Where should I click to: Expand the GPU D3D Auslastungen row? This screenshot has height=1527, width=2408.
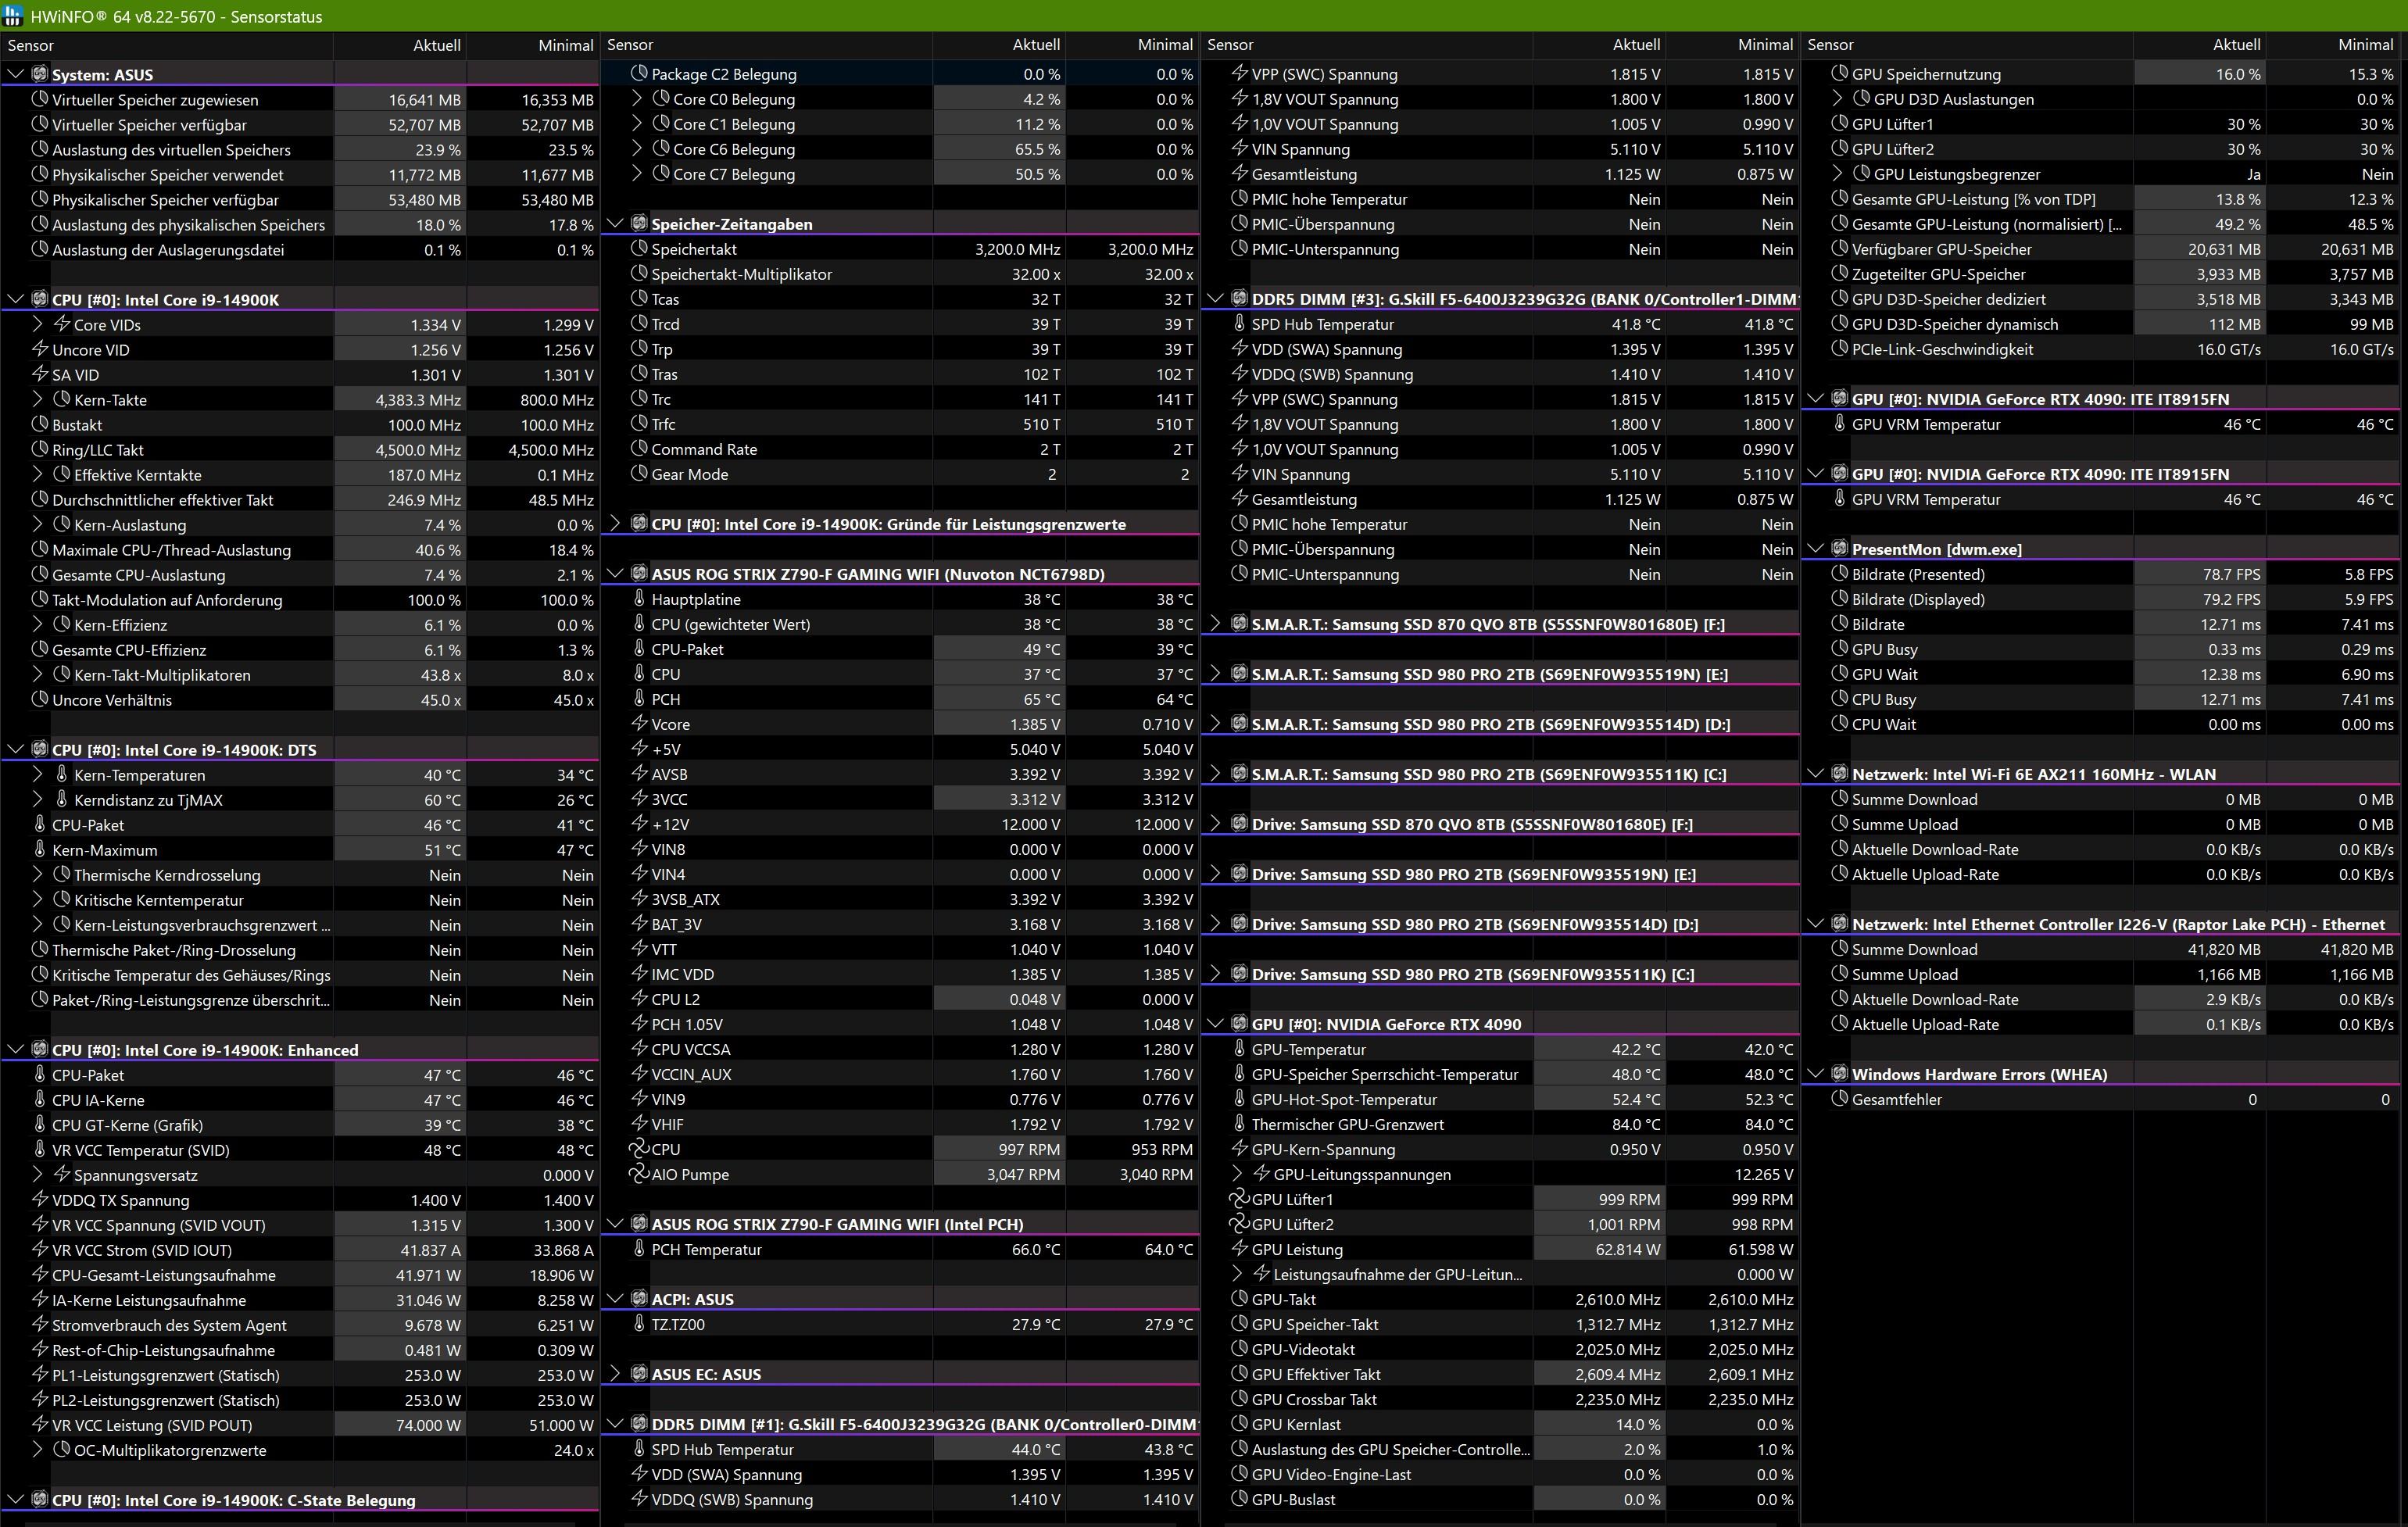[x=1838, y=98]
